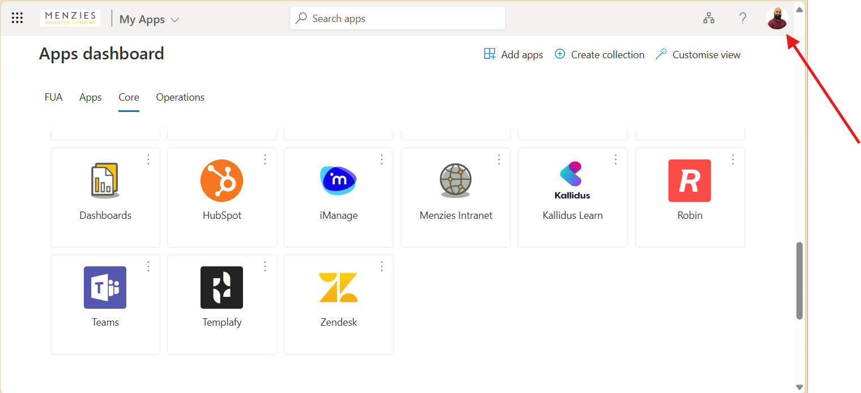Screen dimensions: 861x393
Task: Open the help question mark icon
Action: tap(743, 18)
